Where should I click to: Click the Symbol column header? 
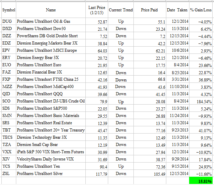[x=9, y=10]
